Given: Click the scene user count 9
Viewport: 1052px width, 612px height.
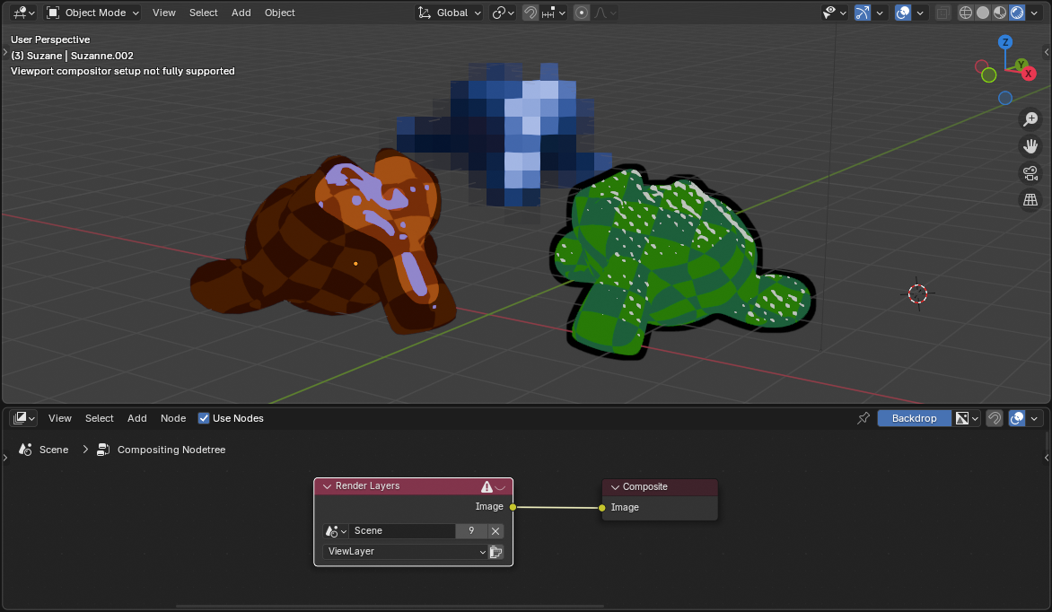Looking at the screenshot, I should [x=471, y=531].
